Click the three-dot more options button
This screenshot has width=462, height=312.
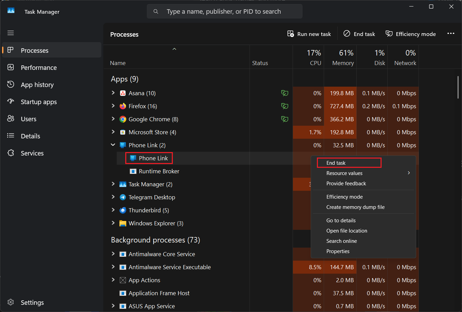(451, 34)
